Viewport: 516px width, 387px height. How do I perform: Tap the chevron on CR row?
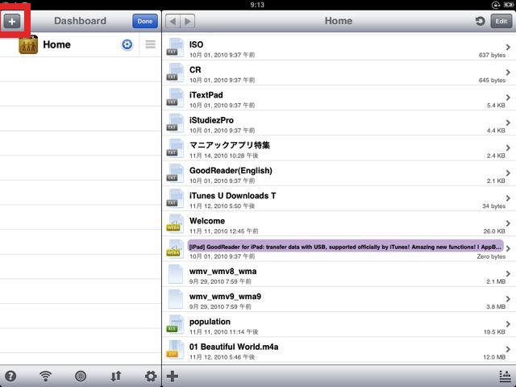508,72
